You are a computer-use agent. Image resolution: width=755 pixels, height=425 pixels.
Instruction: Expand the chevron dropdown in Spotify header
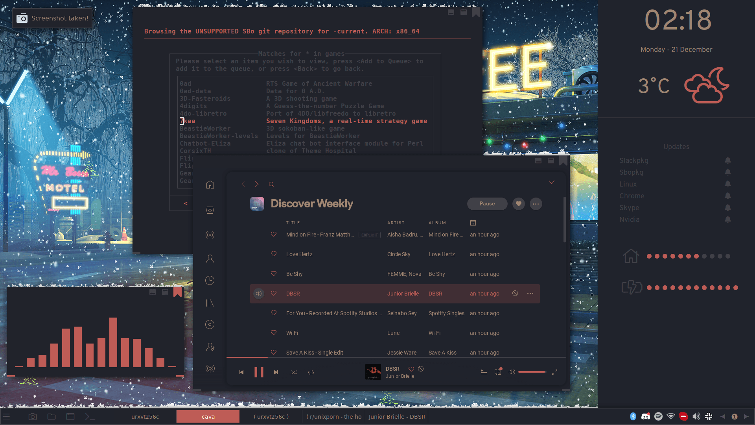(x=552, y=182)
